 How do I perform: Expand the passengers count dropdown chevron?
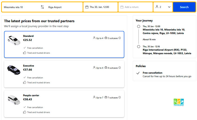click(169, 7)
